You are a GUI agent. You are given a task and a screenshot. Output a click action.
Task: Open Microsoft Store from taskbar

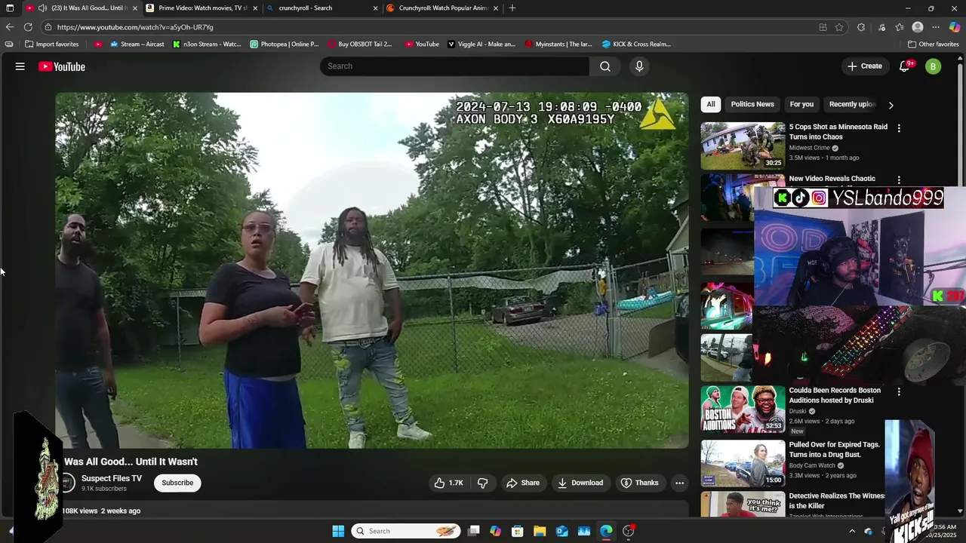click(518, 531)
